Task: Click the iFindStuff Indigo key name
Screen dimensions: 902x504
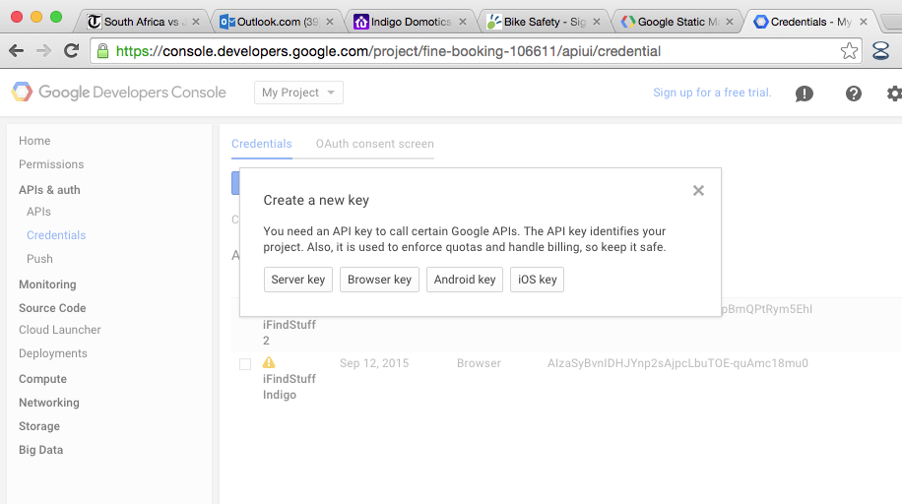Action: [x=290, y=387]
